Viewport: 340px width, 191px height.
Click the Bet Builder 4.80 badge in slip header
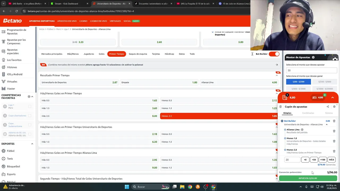coord(318,97)
